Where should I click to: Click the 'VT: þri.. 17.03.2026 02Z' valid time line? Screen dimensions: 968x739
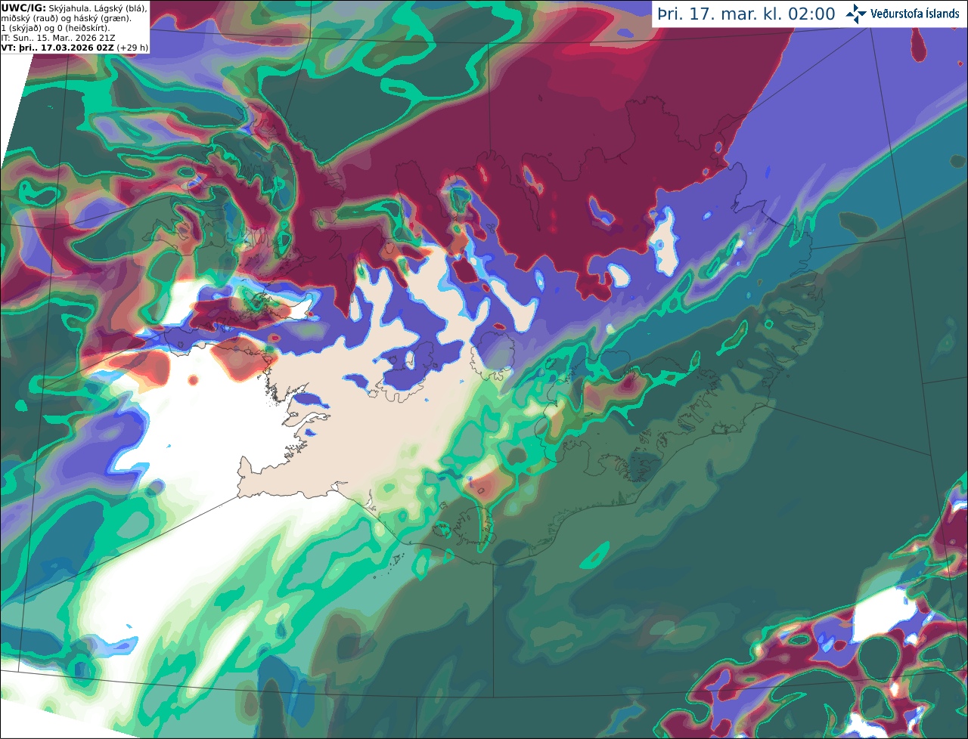click(x=57, y=48)
